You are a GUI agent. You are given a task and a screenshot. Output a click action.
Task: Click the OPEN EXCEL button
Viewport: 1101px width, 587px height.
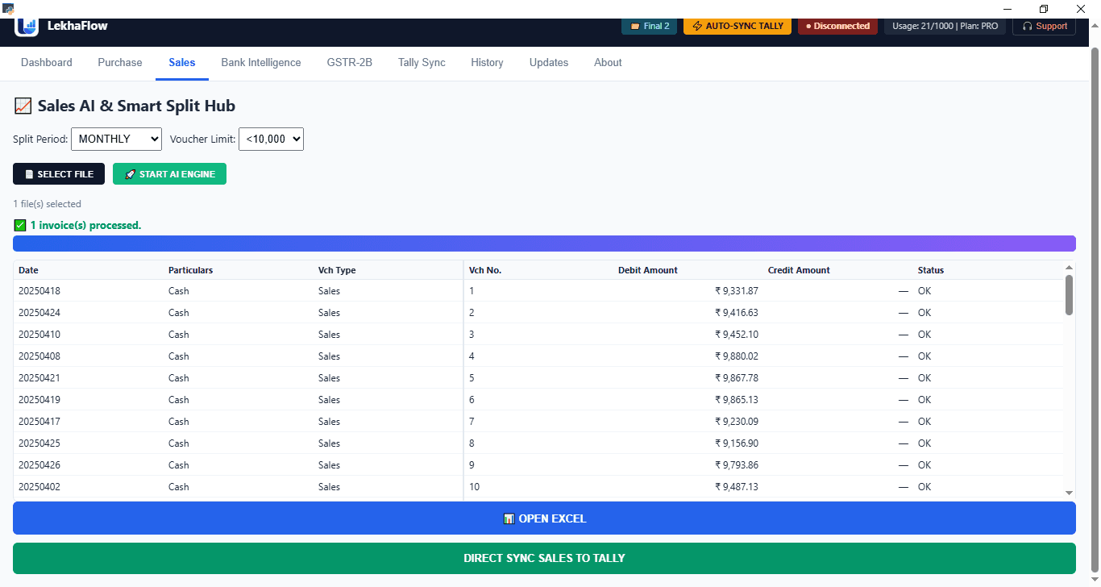544,518
